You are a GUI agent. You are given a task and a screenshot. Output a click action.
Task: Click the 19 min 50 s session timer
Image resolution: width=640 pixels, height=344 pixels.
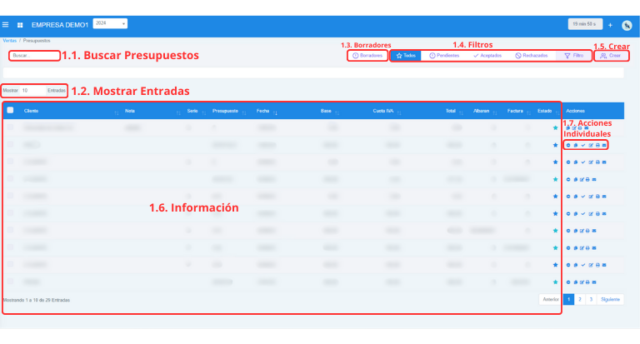(x=585, y=24)
